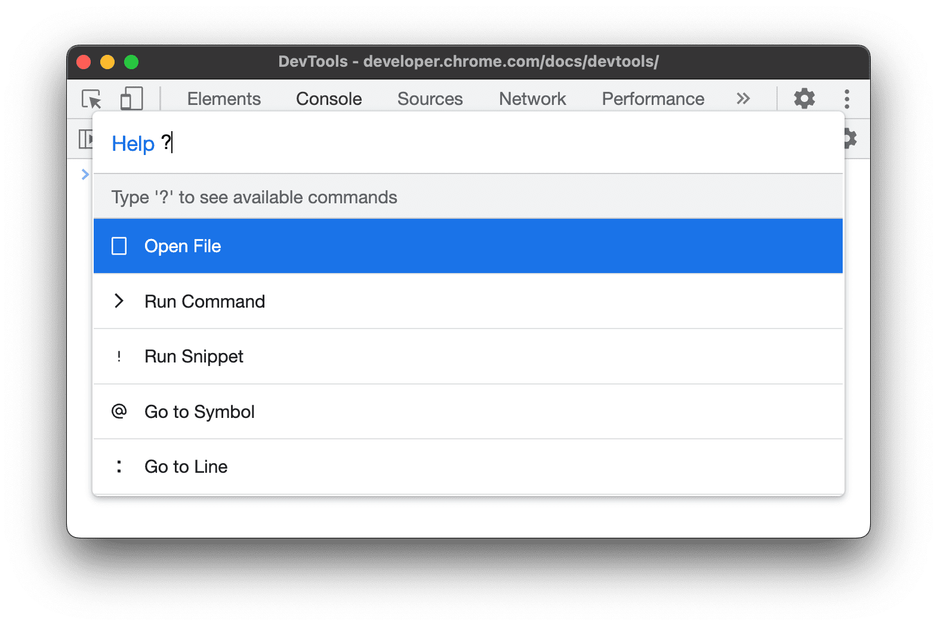Open the Performance tab
Viewport: 937px width, 626px height.
pos(653,99)
